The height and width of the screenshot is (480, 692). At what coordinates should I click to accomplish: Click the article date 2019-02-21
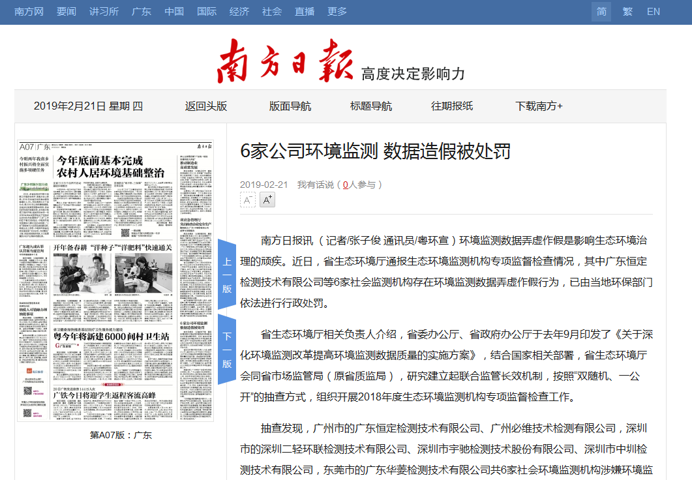coord(264,185)
